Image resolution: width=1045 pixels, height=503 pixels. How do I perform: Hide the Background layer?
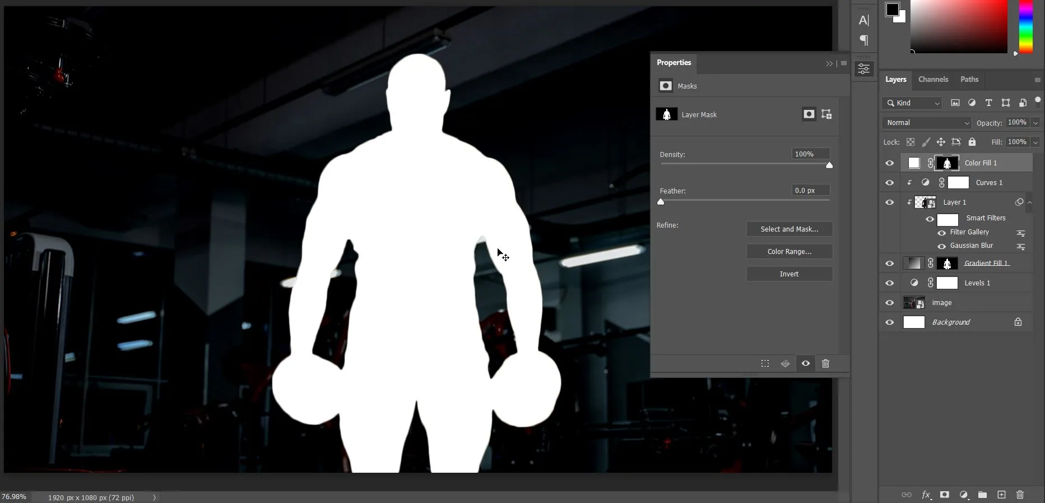pyautogui.click(x=889, y=322)
